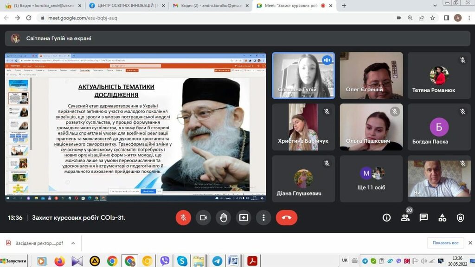Open the activities panel
The height and width of the screenshot is (267, 475).
[x=442, y=217]
